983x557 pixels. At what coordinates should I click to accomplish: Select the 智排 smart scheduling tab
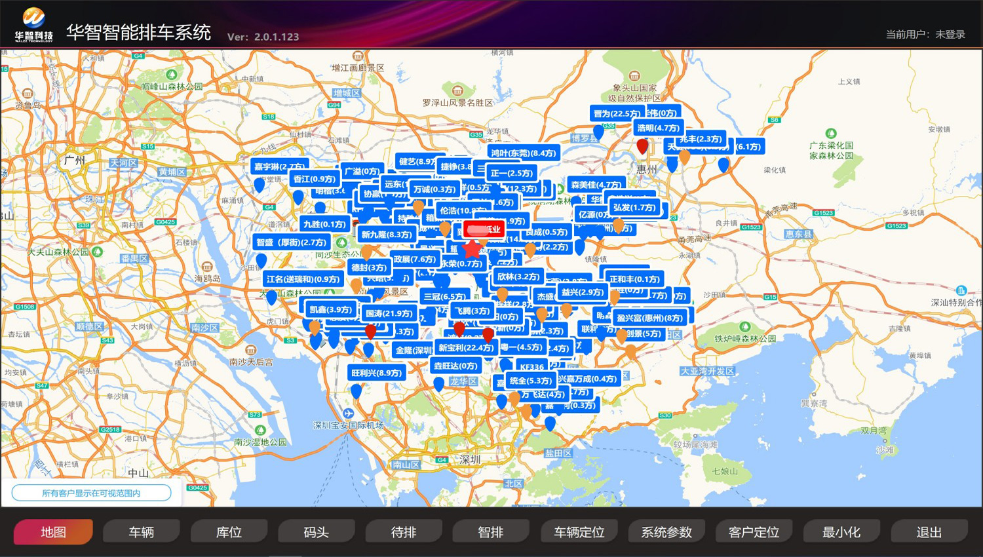(491, 532)
